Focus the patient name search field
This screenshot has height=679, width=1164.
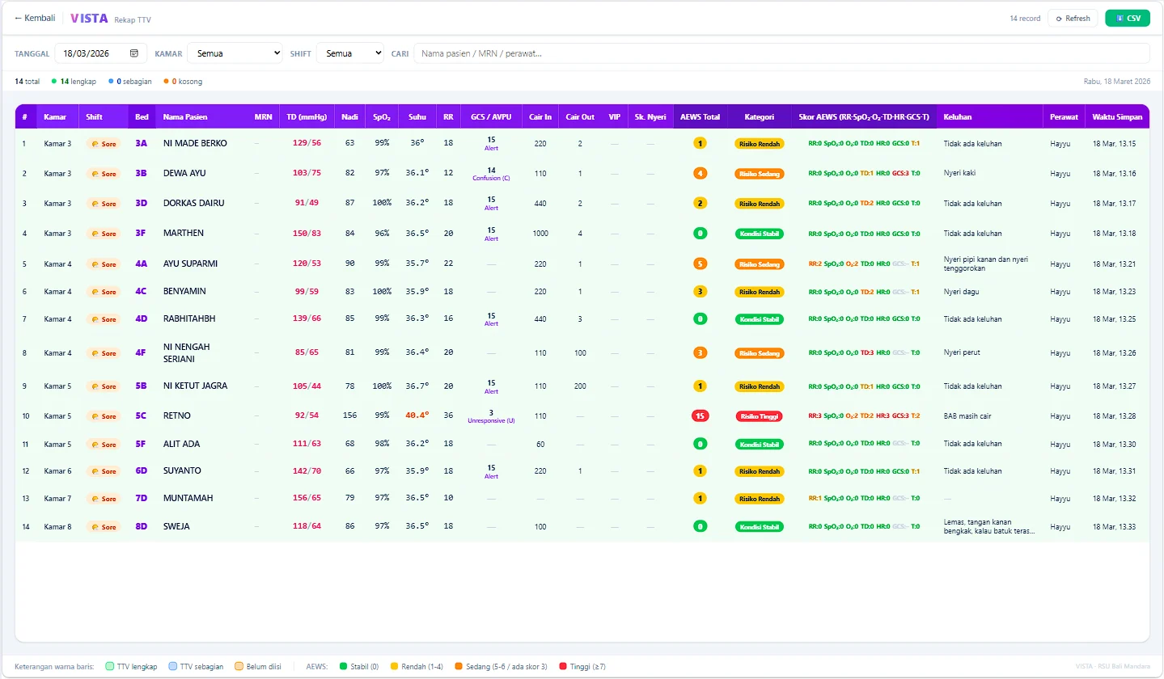[x=781, y=53]
